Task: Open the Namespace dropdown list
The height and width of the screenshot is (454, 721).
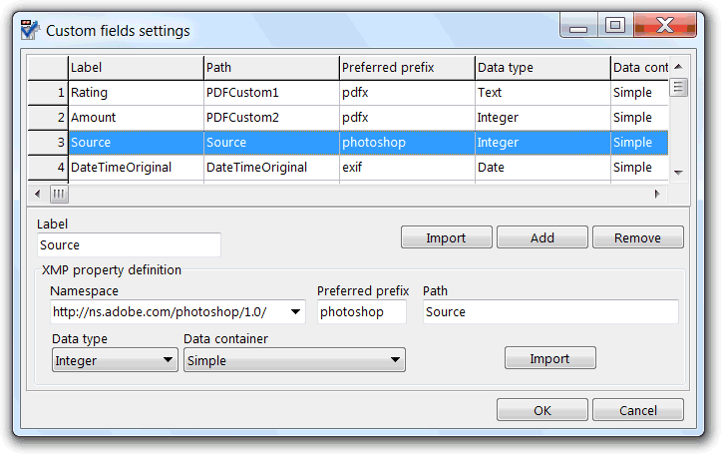Action: tap(295, 312)
